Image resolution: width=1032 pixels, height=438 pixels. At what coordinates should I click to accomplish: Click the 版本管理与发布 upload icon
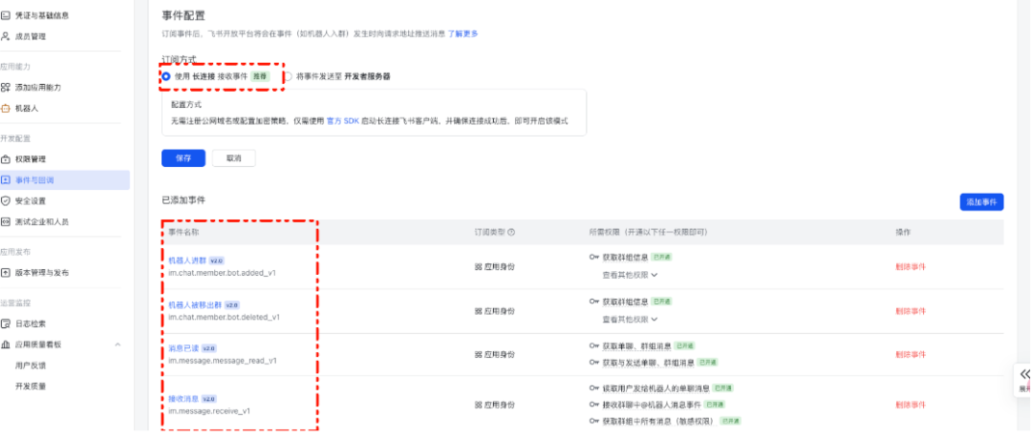[x=6, y=272]
